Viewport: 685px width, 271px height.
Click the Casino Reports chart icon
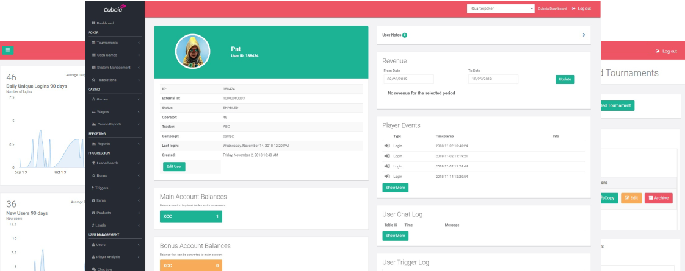click(93, 124)
